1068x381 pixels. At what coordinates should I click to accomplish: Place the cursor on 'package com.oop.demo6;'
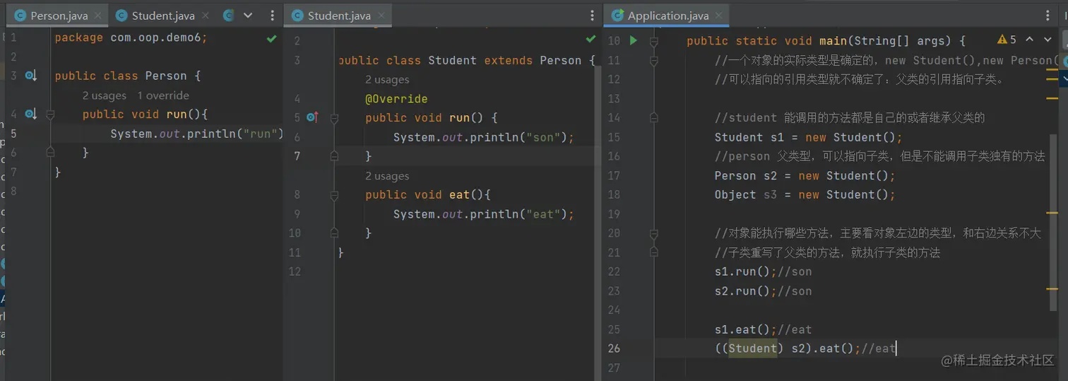[131, 37]
